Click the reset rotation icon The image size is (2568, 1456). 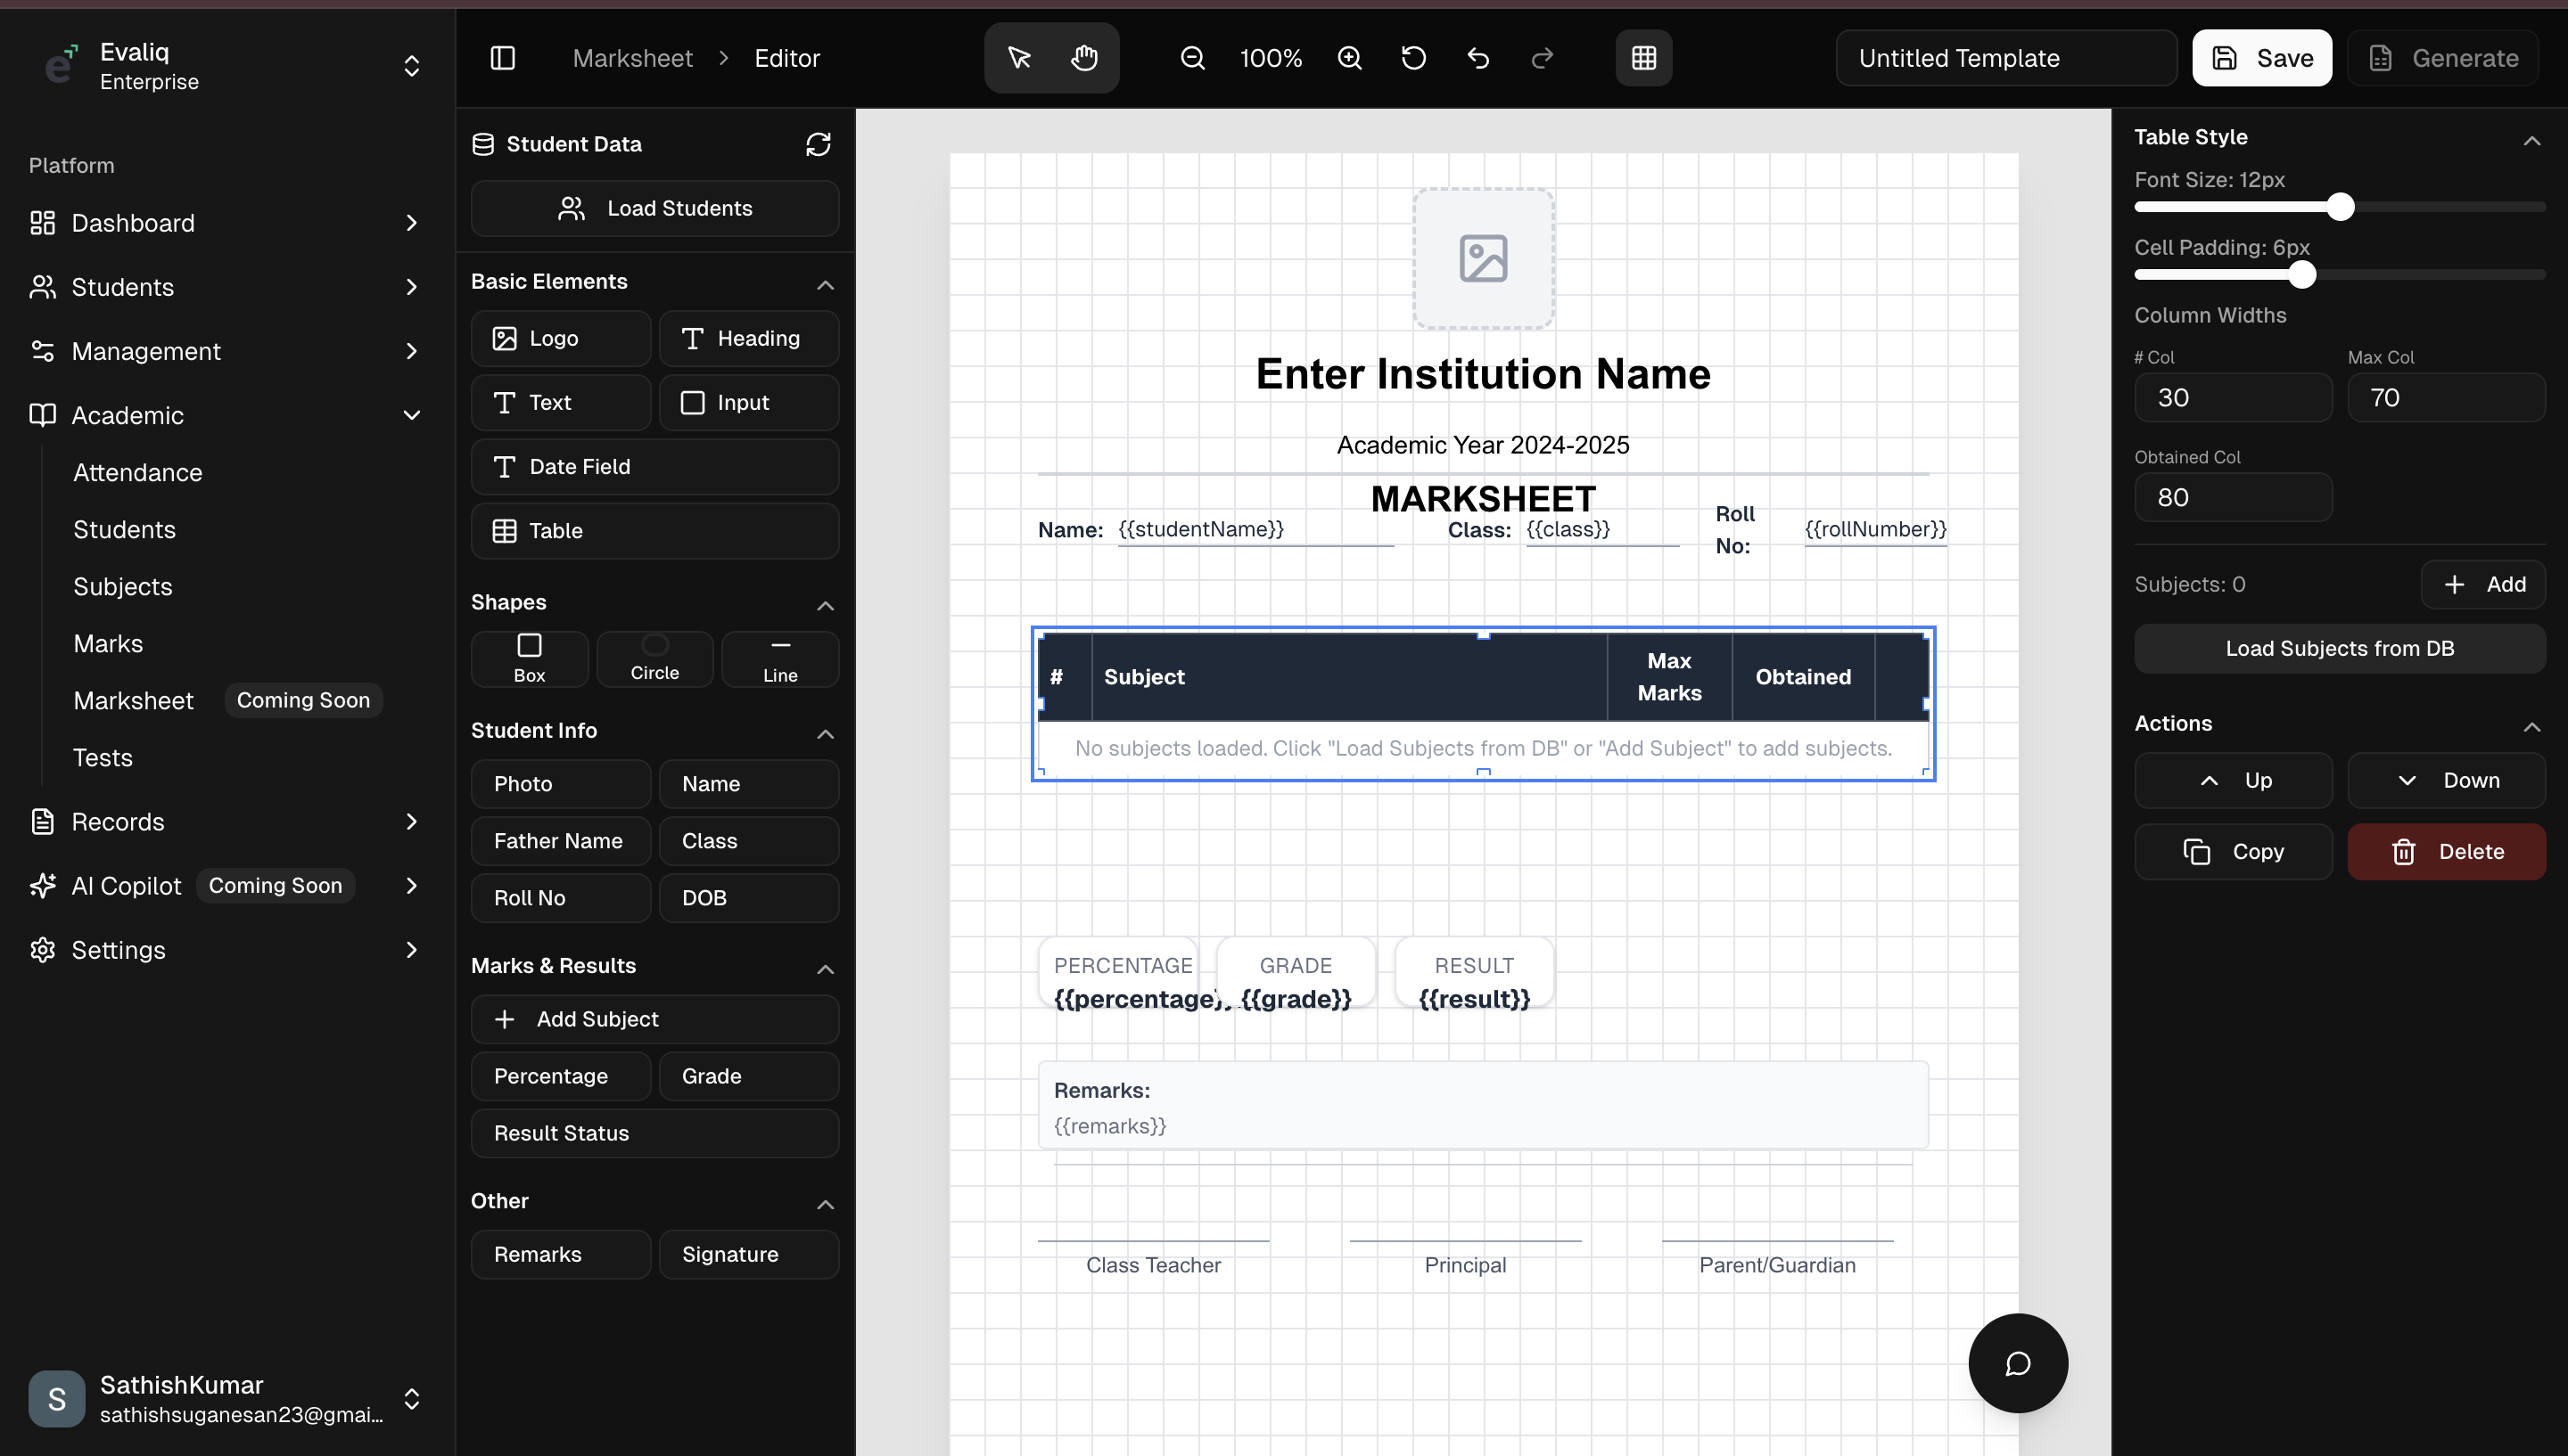coord(1413,58)
